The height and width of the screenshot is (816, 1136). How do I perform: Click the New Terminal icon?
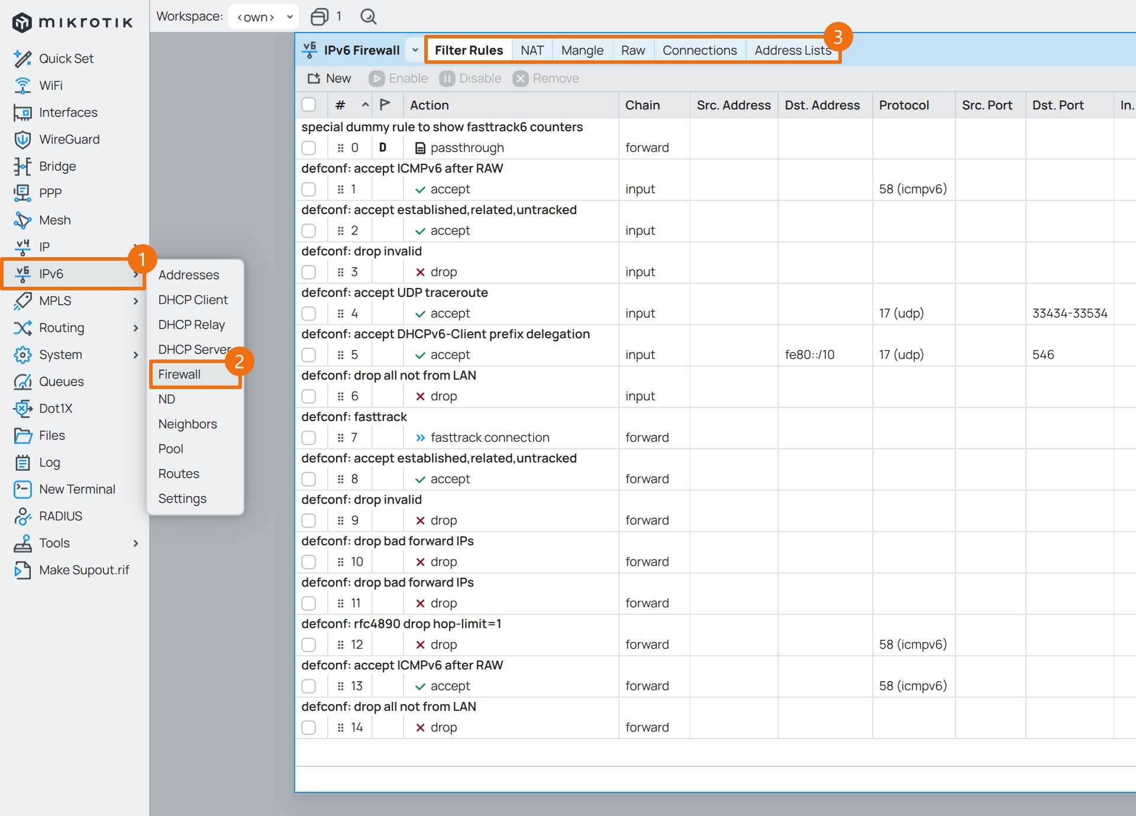coord(22,489)
